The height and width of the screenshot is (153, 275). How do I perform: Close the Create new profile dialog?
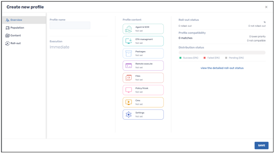(266, 7)
